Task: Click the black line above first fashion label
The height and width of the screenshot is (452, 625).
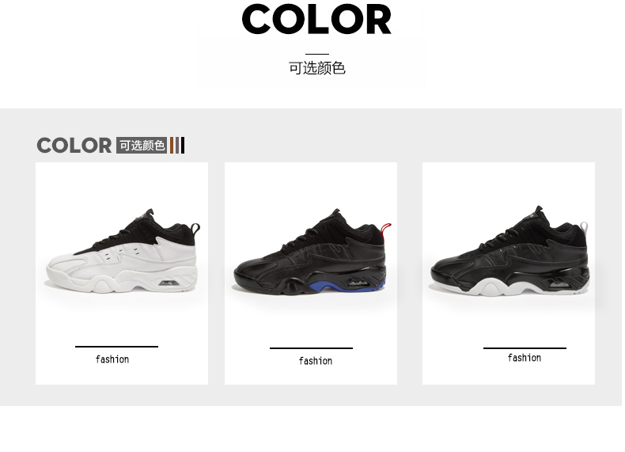Action: (x=116, y=347)
